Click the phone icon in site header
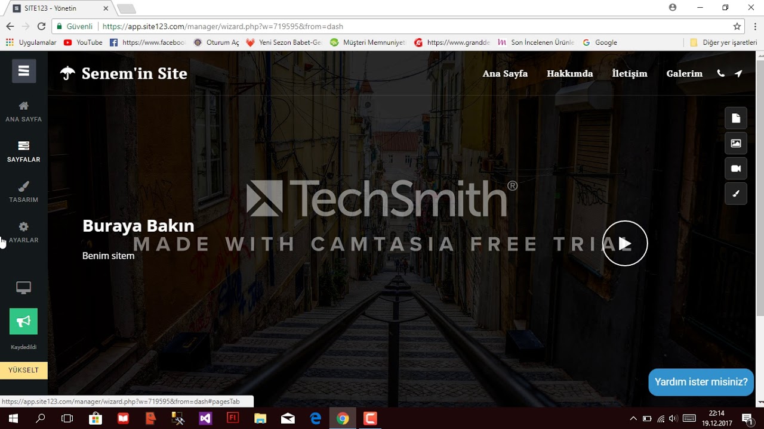The image size is (764, 429). [720, 73]
